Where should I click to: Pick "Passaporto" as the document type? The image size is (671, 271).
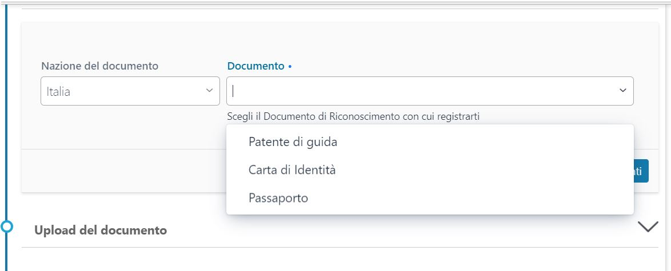pyautogui.click(x=278, y=198)
